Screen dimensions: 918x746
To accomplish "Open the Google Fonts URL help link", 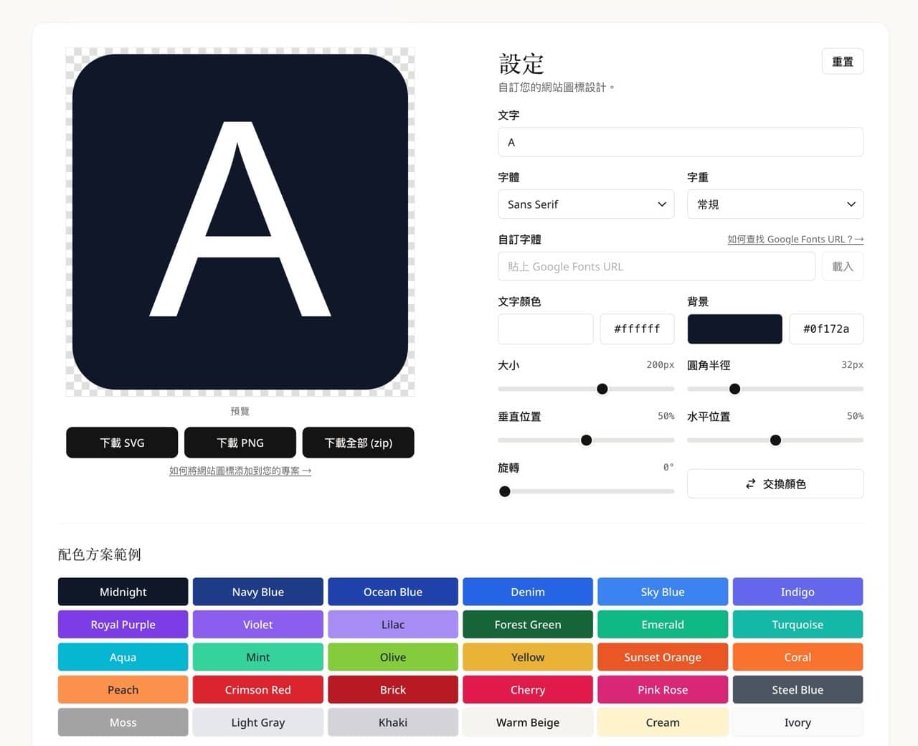I will (795, 240).
